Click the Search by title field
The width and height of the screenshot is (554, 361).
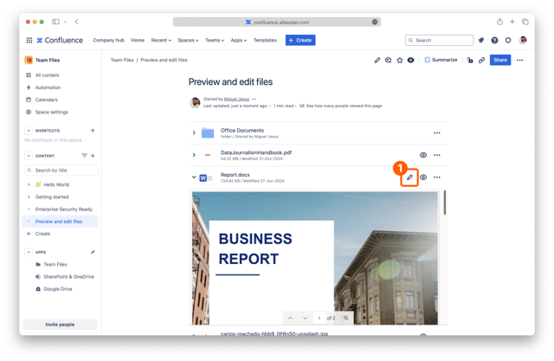coord(64,171)
